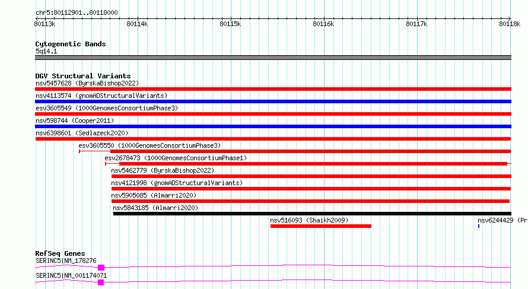Click the RefSeq Genes track title
Image resolution: width=528 pixels, height=289 pixels.
tap(60, 253)
